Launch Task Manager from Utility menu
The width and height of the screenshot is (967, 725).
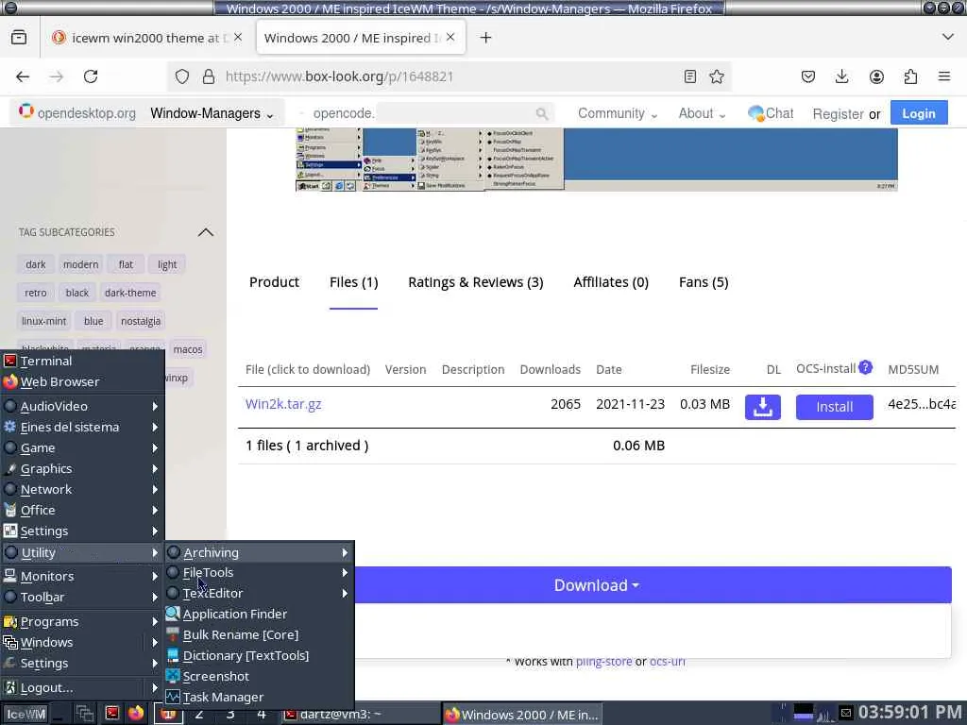[x=259, y=698]
